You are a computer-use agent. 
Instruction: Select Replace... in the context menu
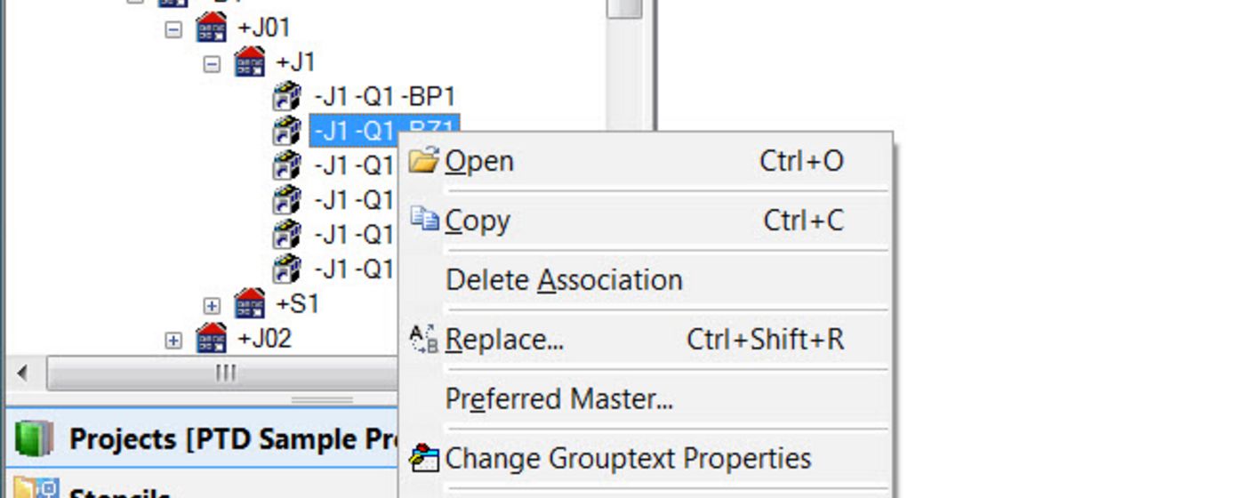click(x=504, y=340)
